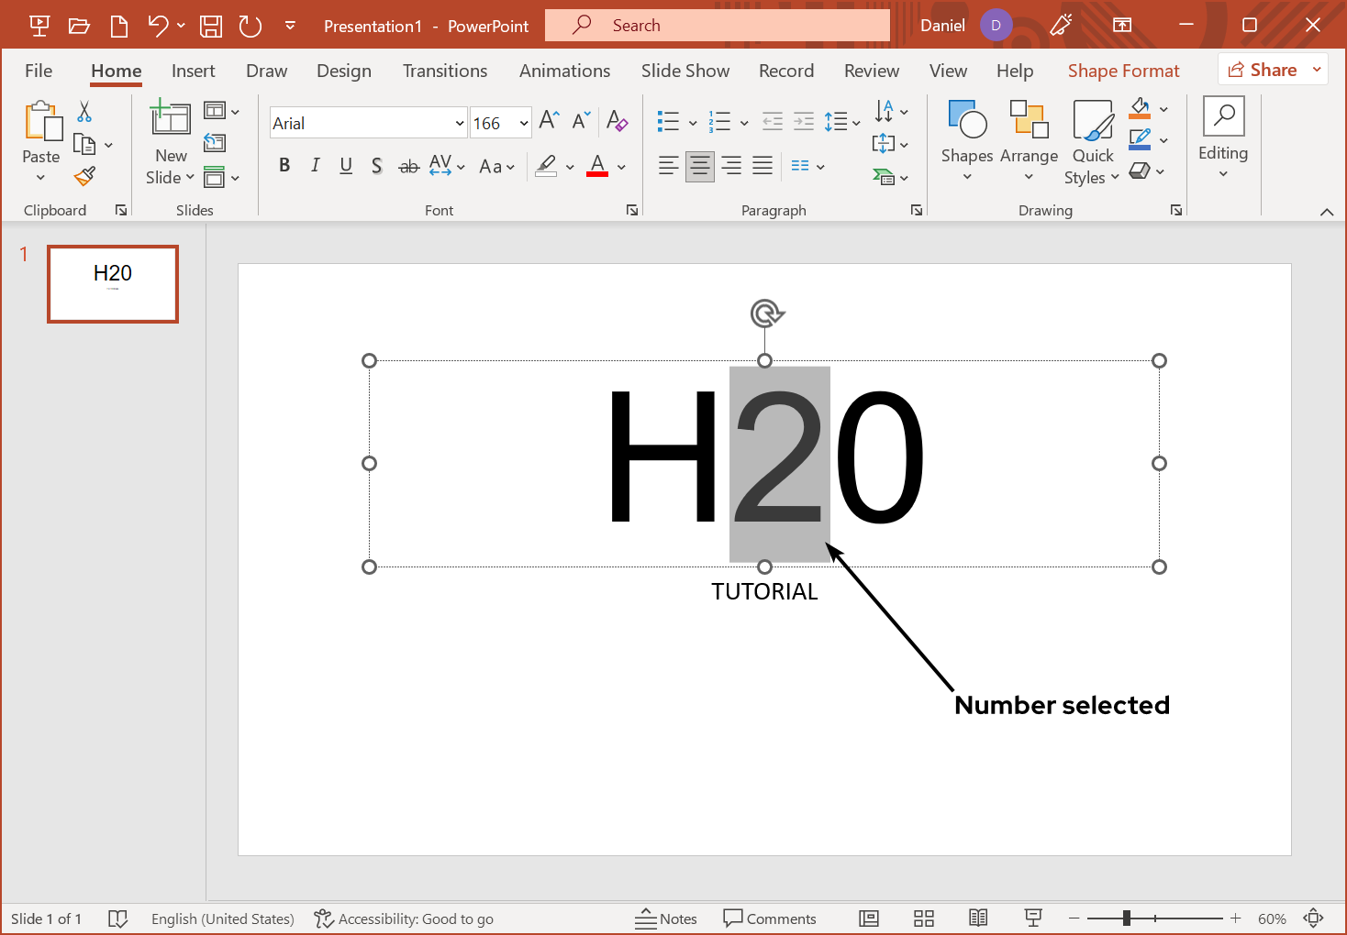The height and width of the screenshot is (935, 1347).
Task: Clear all text formatting
Action: coord(618,121)
